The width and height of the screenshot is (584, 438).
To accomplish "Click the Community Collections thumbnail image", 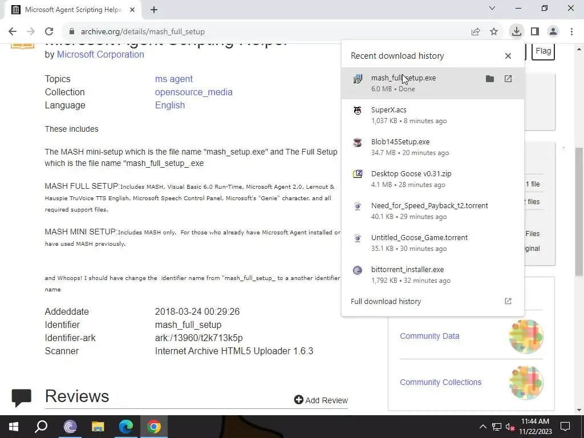I will pyautogui.click(x=526, y=383).
